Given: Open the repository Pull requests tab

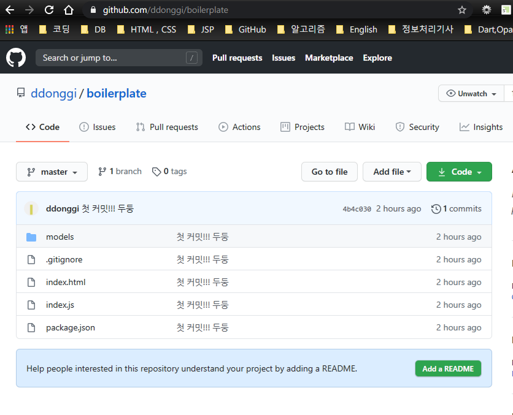Looking at the screenshot, I should 167,127.
